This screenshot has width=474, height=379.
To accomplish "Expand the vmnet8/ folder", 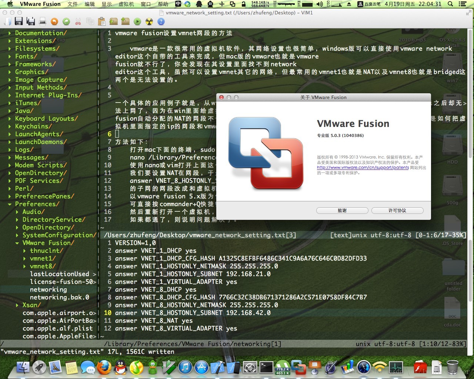I will coord(25,266).
